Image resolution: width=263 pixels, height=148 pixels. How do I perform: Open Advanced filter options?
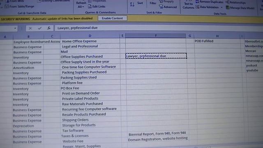(x=168, y=7)
